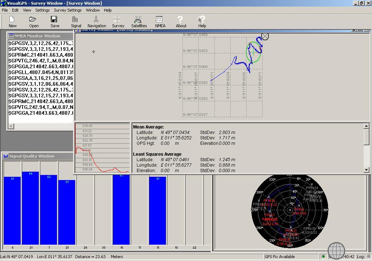372x261 pixels.
Task: Click the VisualGPS application icon in title bar
Action: (3, 3)
